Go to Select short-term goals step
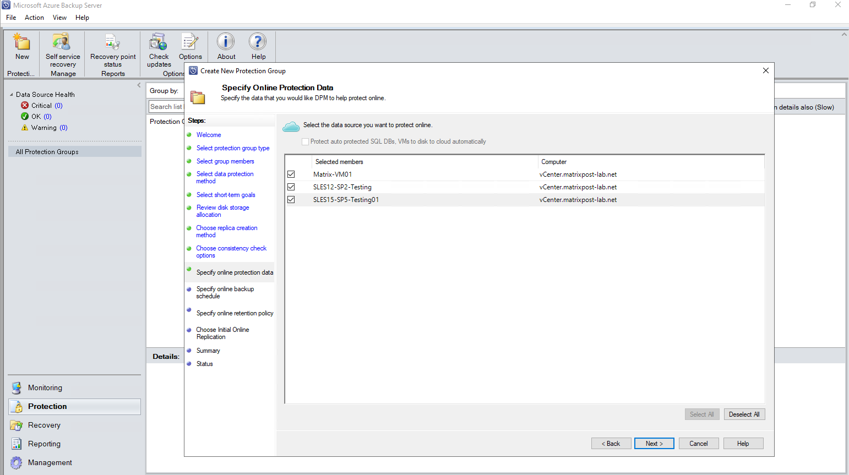 pyautogui.click(x=226, y=195)
